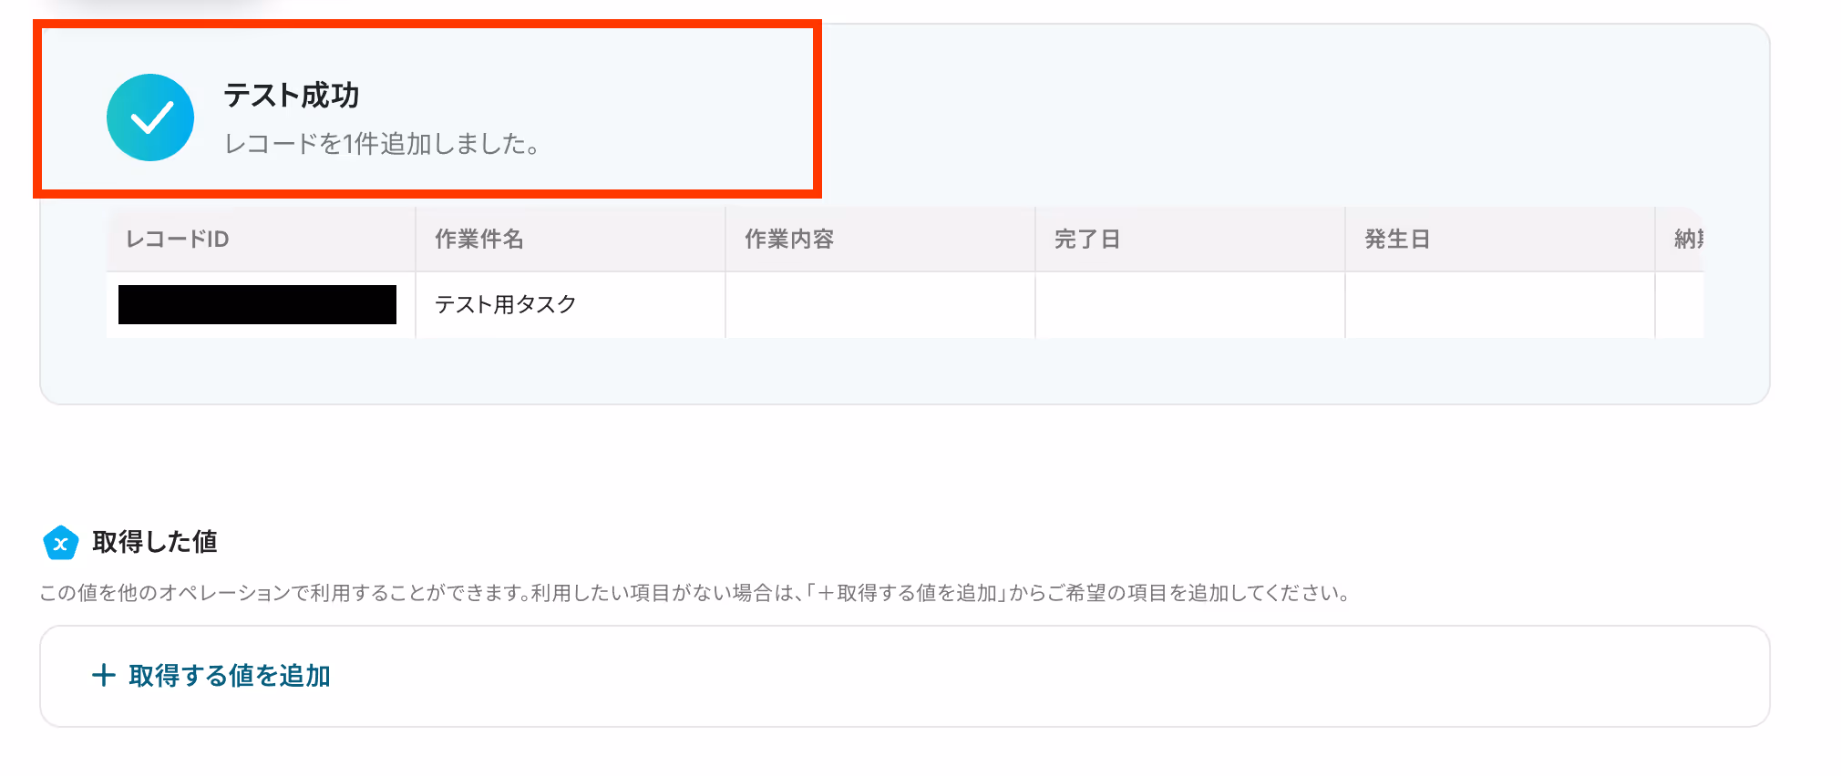Viewport: 1841px width, 776px height.
Task: Click the description text under 取得した値
Action: click(694, 593)
